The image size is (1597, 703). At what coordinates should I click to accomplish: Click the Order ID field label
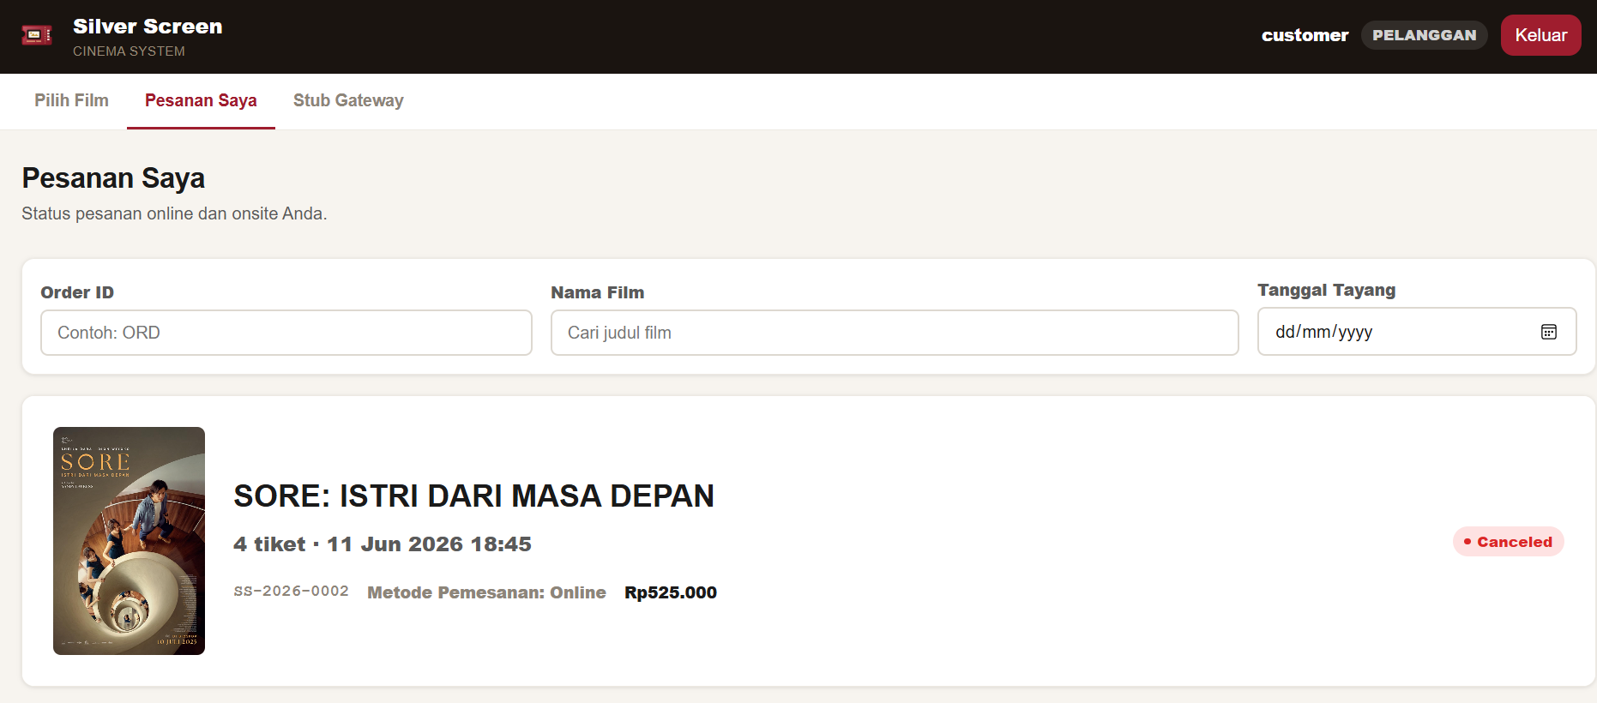point(77,292)
